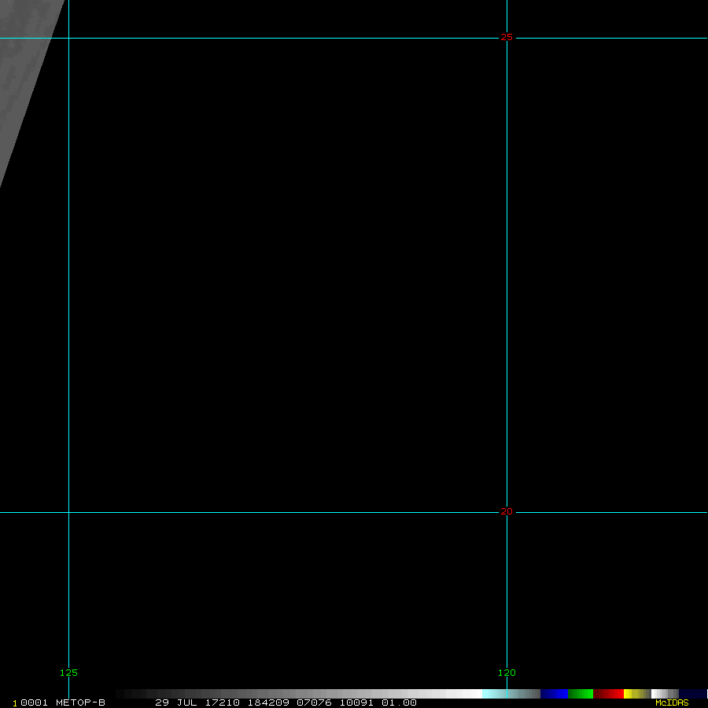Pick the yellow segment of the color bar
This screenshot has height=708, width=708.
click(636, 694)
